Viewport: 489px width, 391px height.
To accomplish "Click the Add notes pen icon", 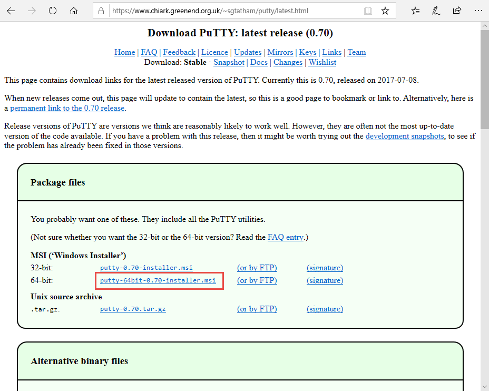I will [436, 11].
